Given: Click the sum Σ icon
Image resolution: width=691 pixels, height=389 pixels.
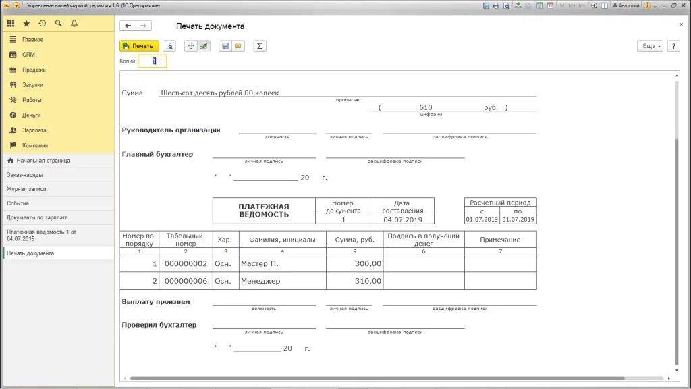Looking at the screenshot, I should click(260, 46).
